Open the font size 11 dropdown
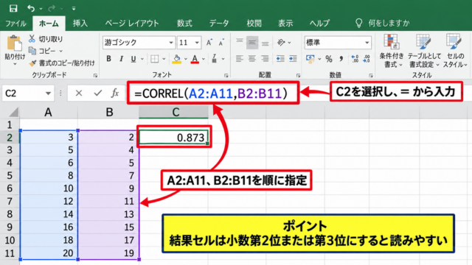The height and width of the screenshot is (265, 472). tap(197, 43)
